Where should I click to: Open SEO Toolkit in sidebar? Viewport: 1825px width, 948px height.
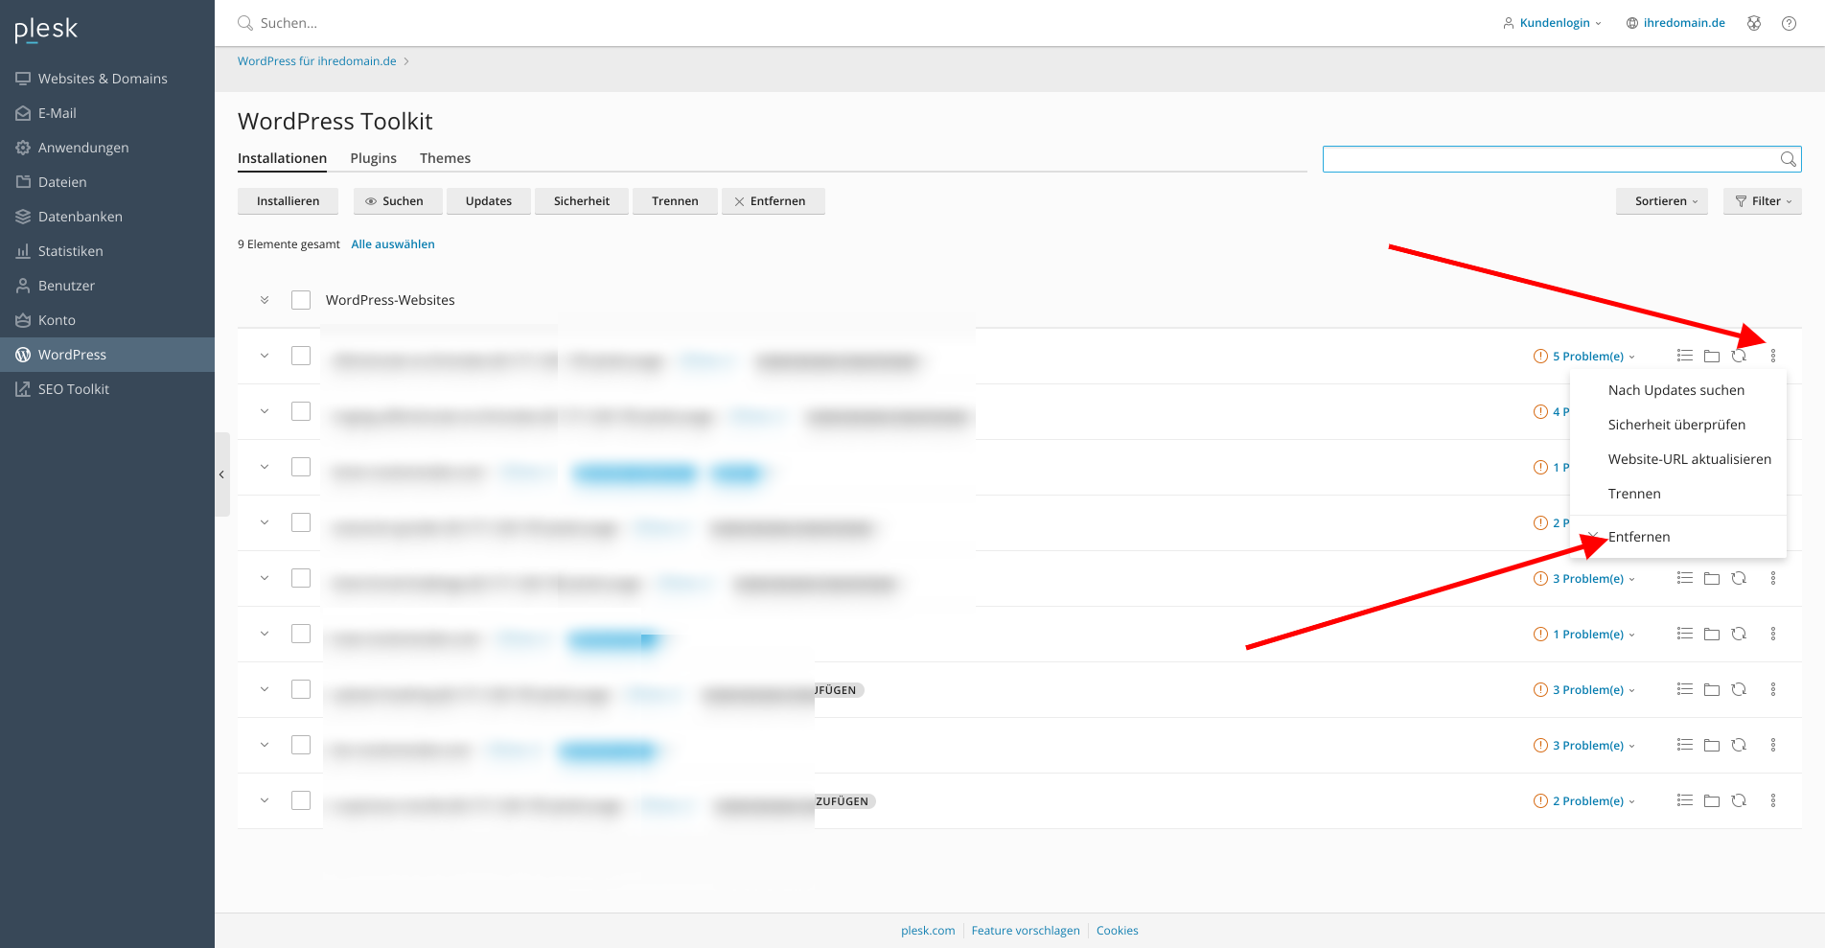107,389
